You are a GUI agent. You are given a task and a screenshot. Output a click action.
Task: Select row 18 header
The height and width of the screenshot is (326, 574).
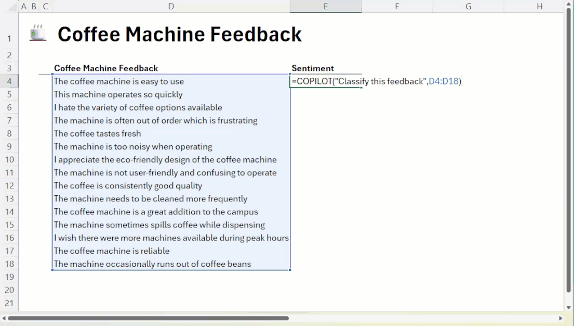point(9,264)
